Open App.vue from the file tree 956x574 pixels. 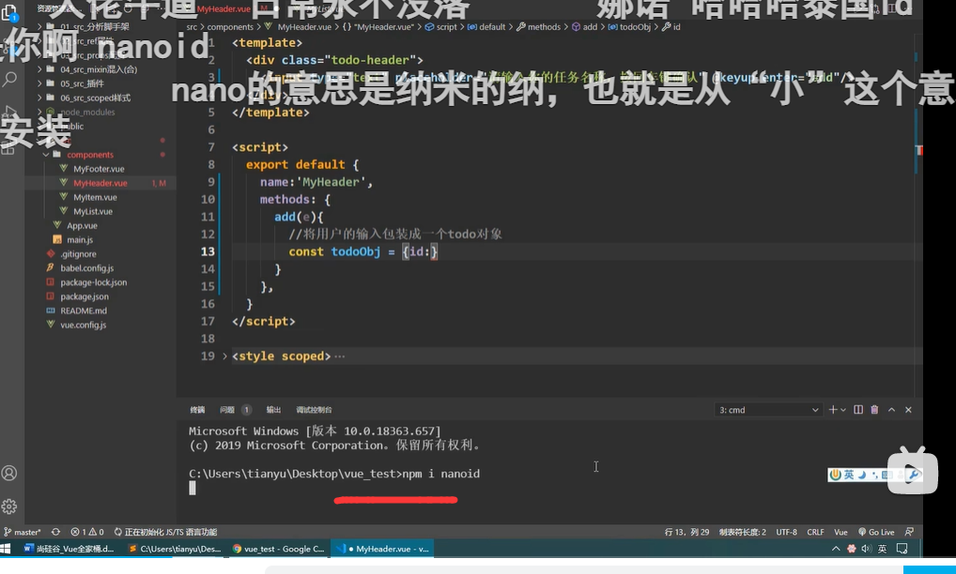(82, 225)
